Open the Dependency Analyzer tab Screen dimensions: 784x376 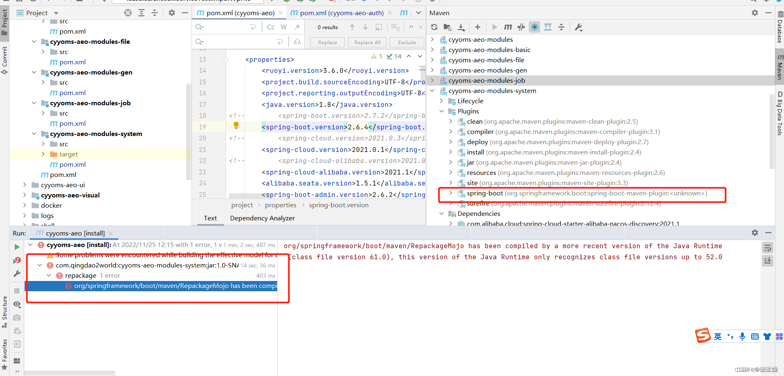tap(262, 218)
